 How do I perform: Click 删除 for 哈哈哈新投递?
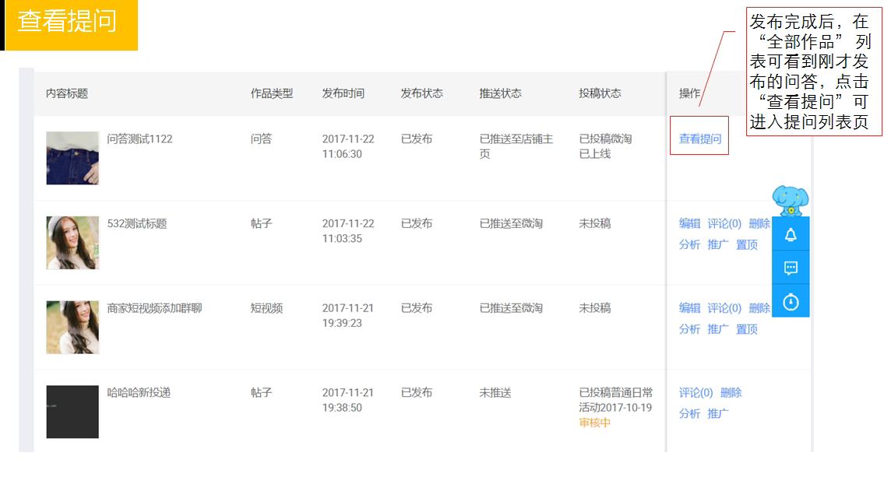pos(731,393)
